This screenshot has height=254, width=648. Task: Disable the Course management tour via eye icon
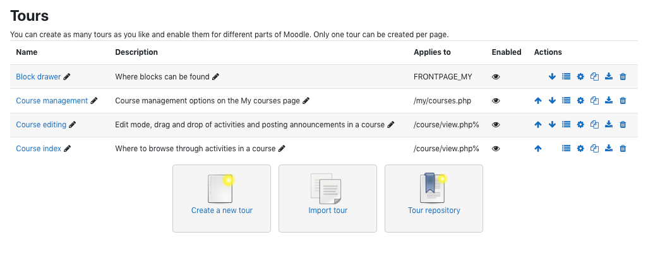pos(496,101)
